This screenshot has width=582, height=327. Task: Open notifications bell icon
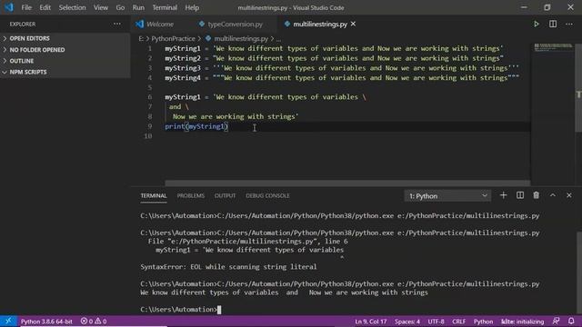tap(571, 321)
